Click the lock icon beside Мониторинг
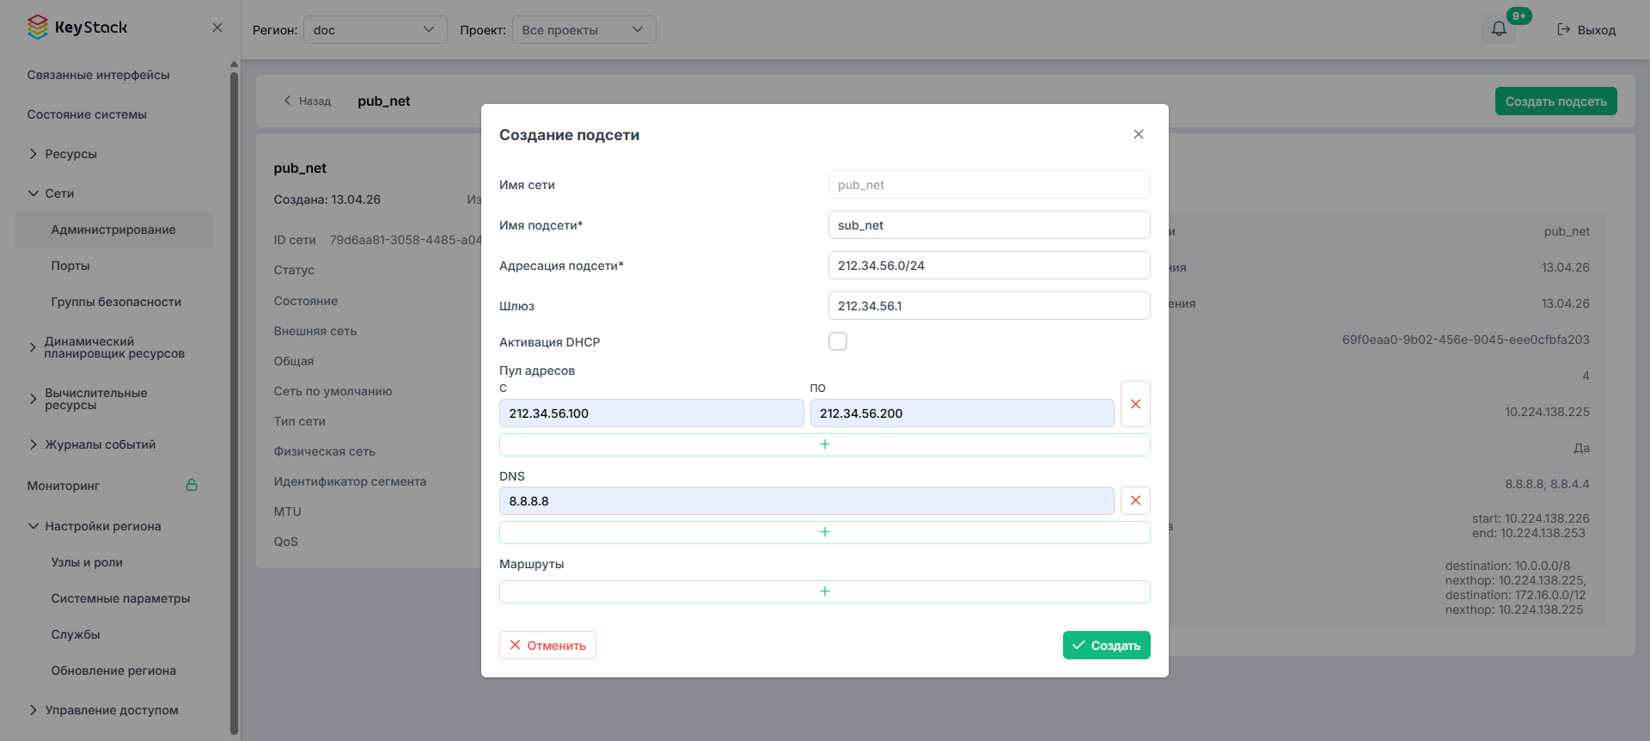This screenshot has width=1650, height=741. (x=192, y=485)
